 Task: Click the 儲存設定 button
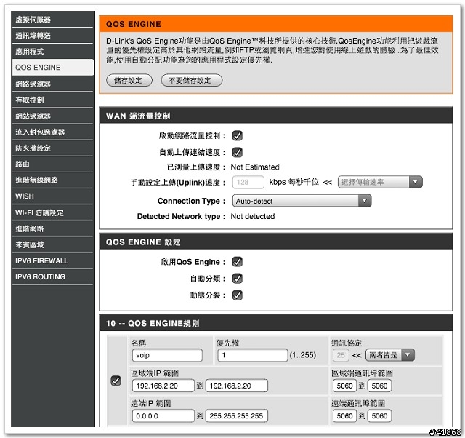[x=129, y=81]
